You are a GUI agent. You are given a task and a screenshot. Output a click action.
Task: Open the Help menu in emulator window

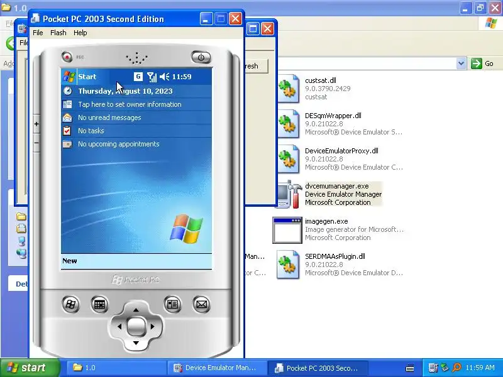[x=80, y=33]
